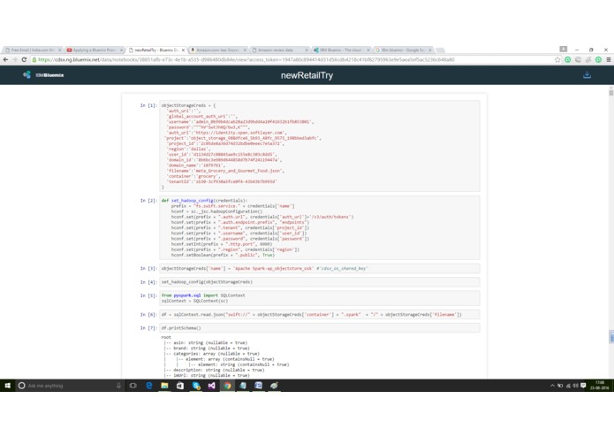Image resolution: width=614 pixels, height=437 pixels.
Task: Close the Free Email India.com tab
Action: coord(59,50)
